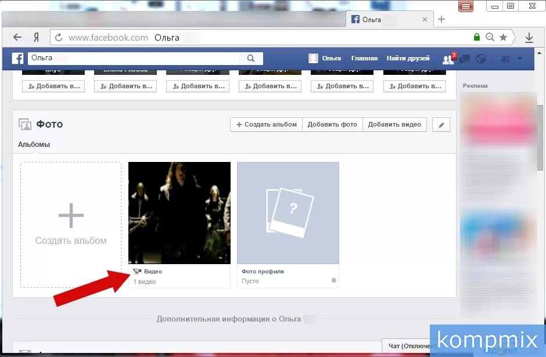Click the 'Пусто' text under Фото профиля
The height and width of the screenshot is (357, 546).
250,281
